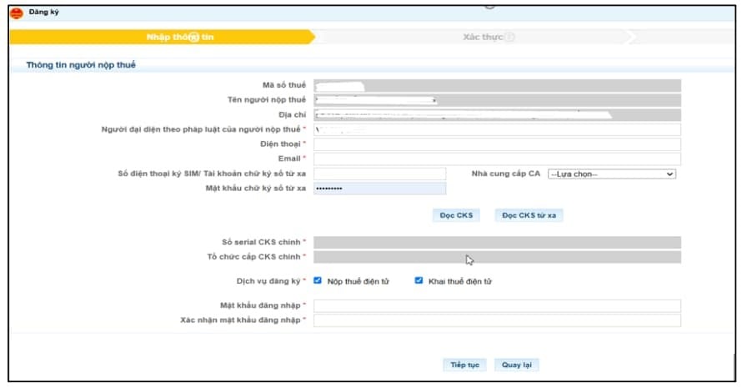
Task: Focus the Điện thoại input field
Action: tap(498, 144)
